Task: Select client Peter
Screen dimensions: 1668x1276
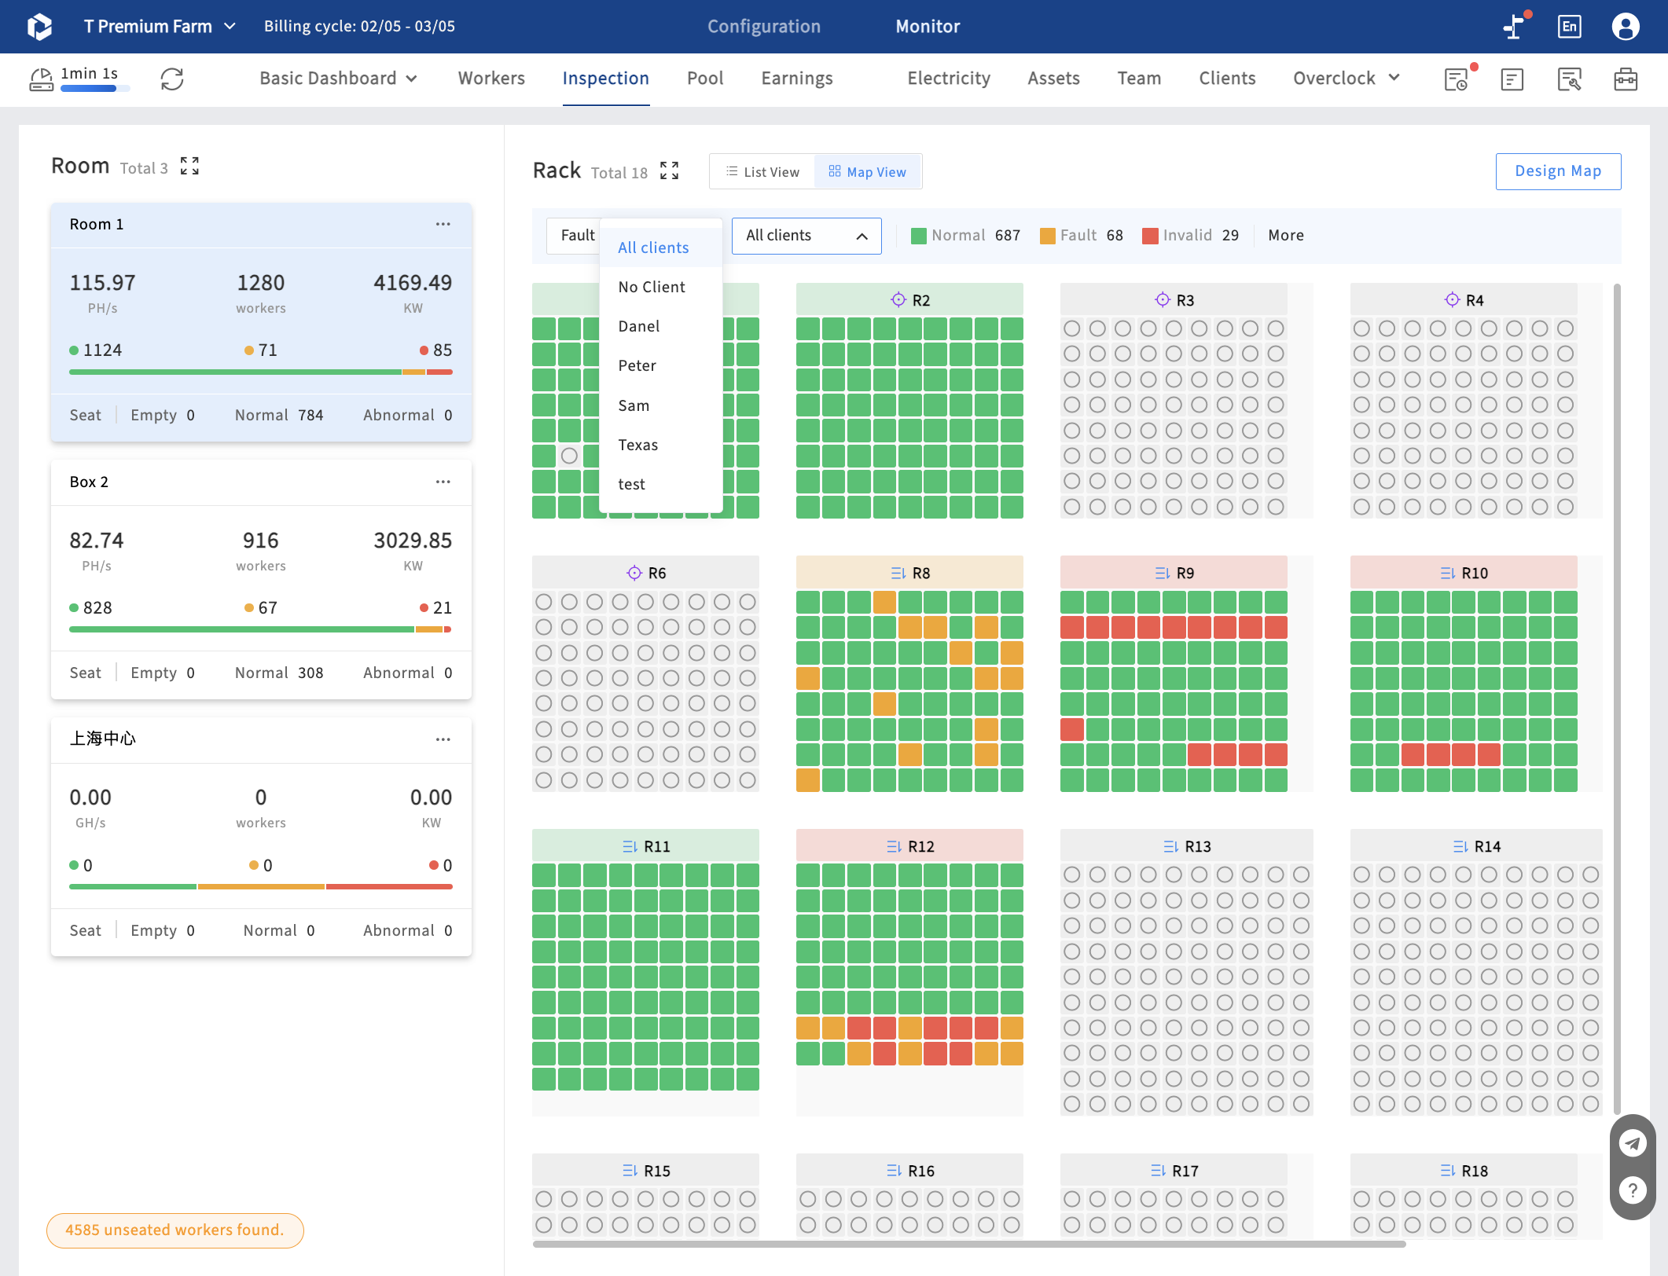Action: point(661,365)
